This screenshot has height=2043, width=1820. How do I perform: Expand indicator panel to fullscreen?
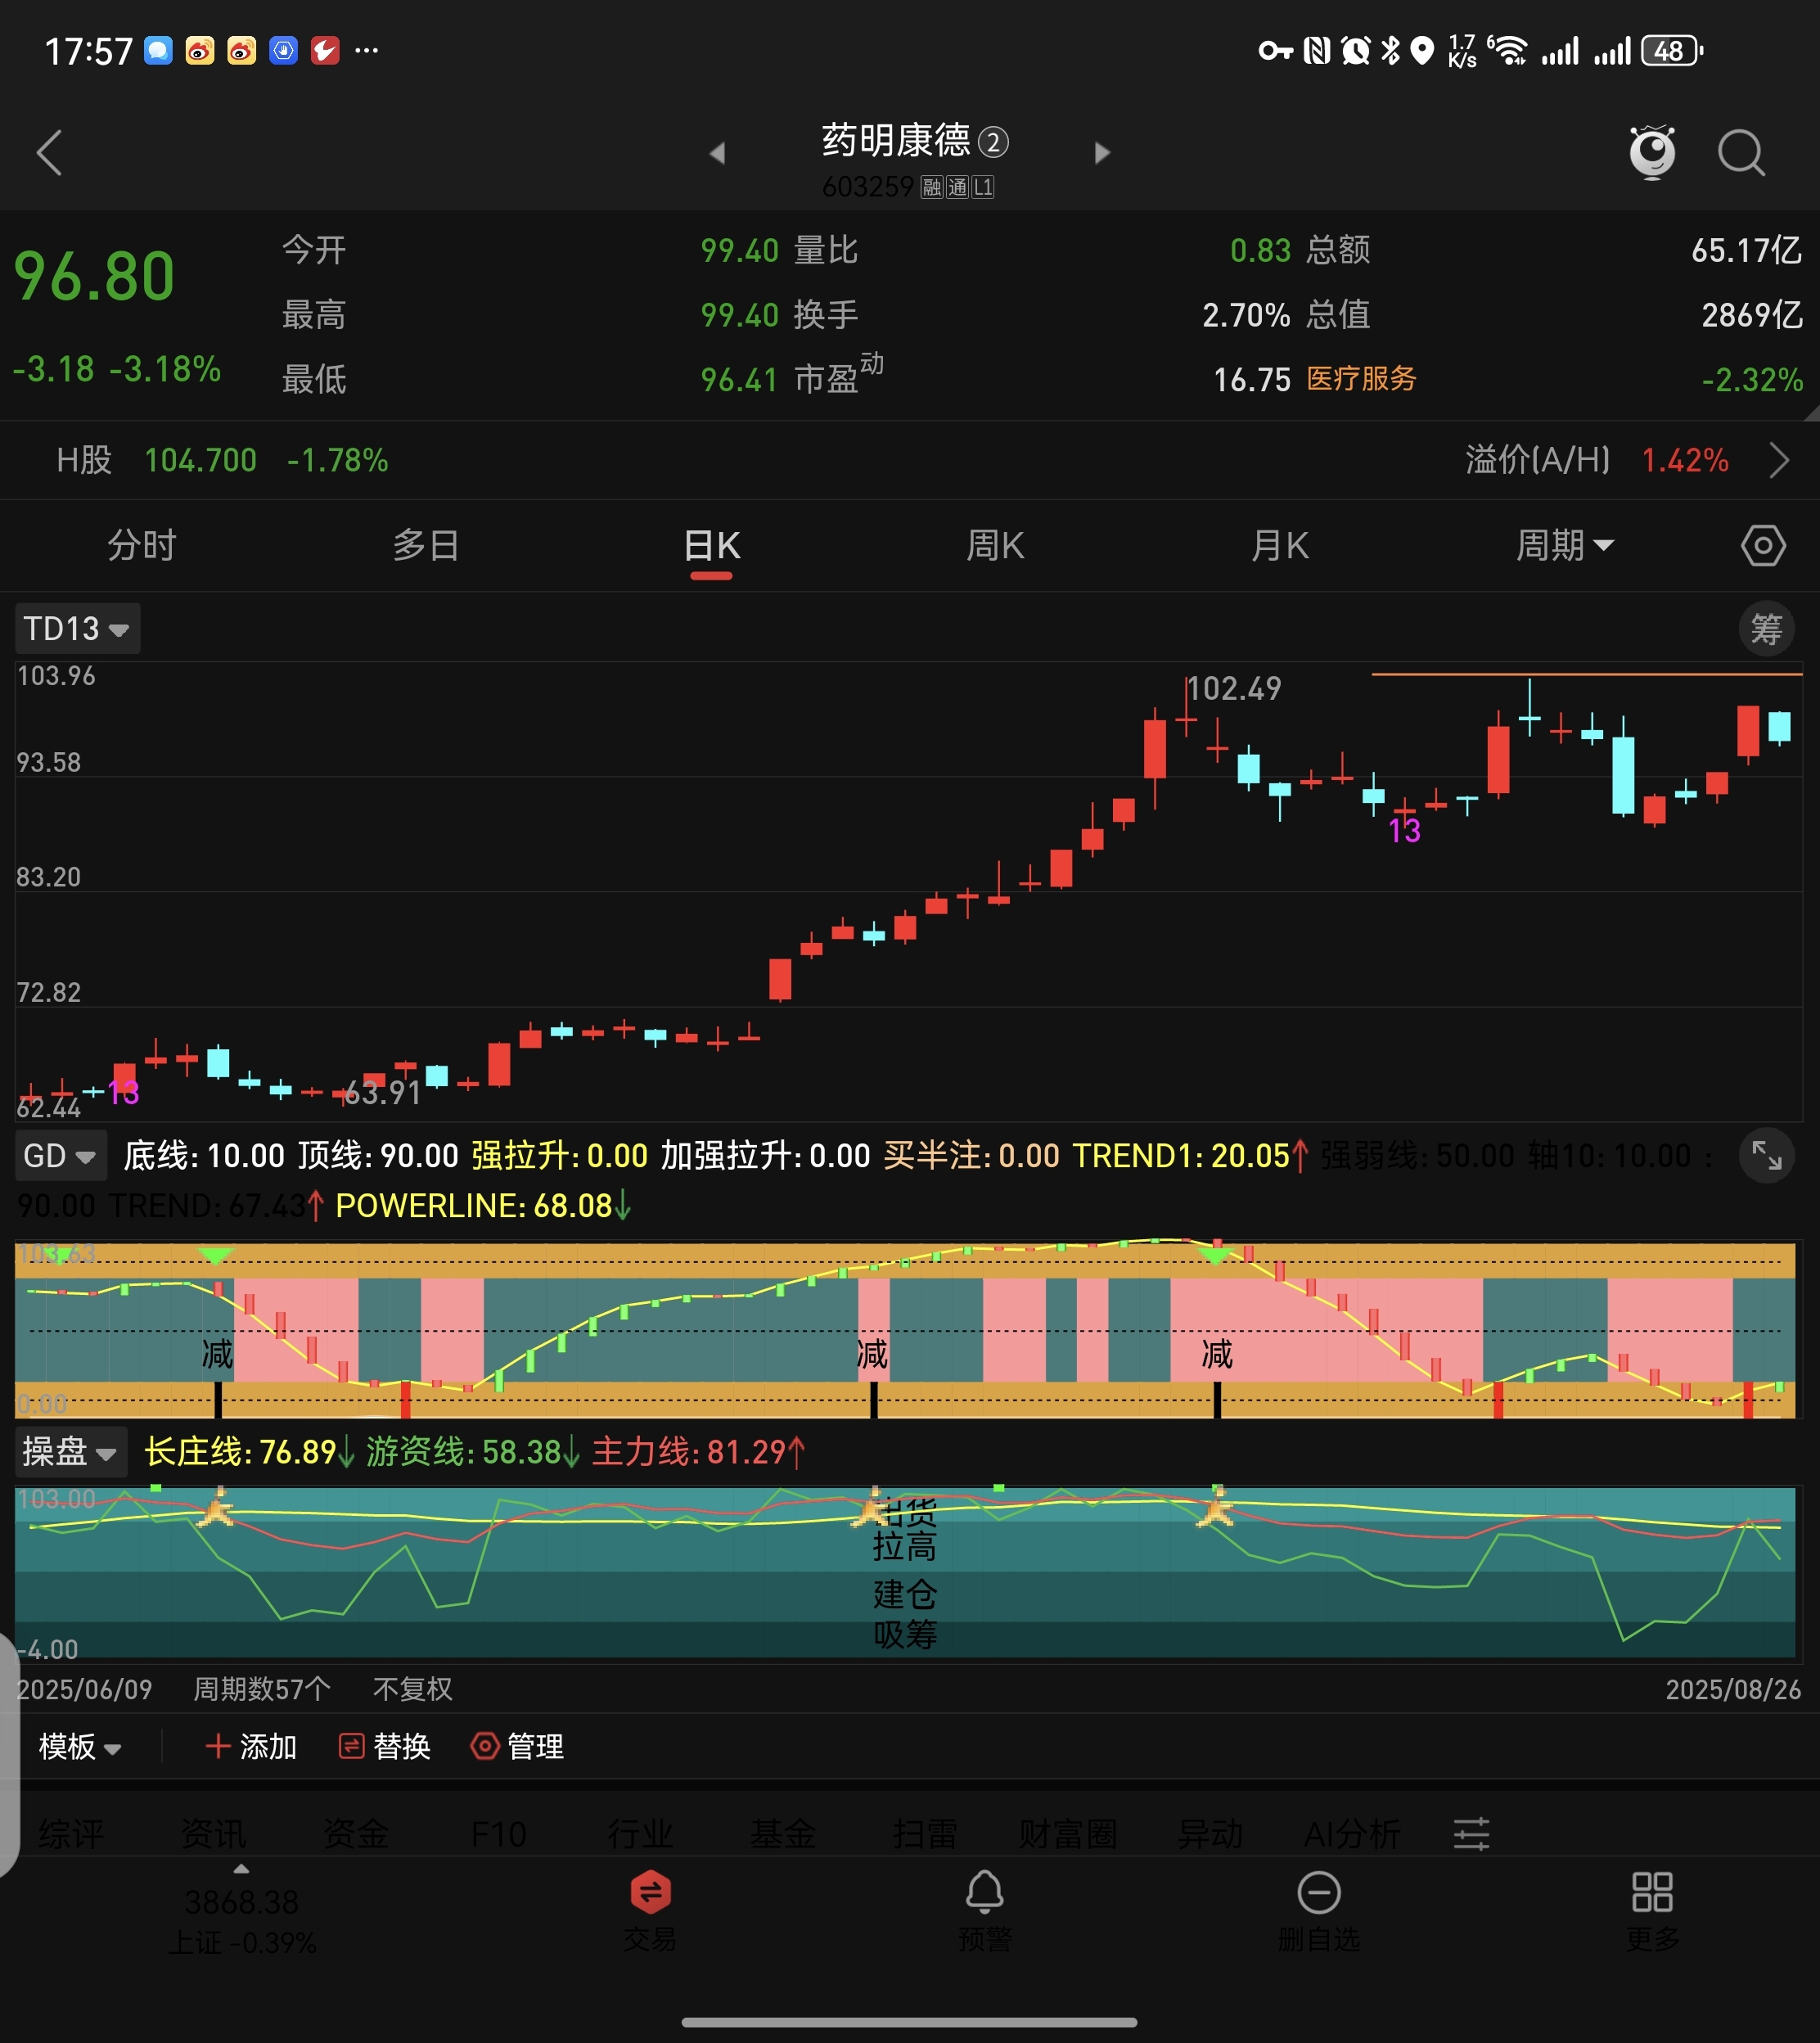[x=1766, y=1155]
